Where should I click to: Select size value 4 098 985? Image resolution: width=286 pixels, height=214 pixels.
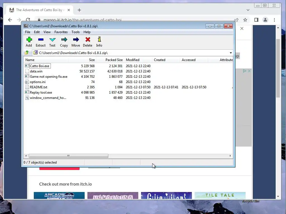[88, 93]
